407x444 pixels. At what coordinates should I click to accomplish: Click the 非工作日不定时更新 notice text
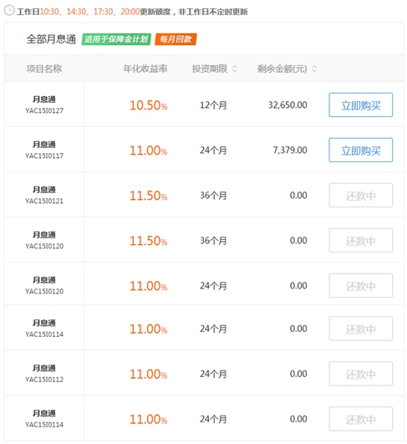point(213,12)
